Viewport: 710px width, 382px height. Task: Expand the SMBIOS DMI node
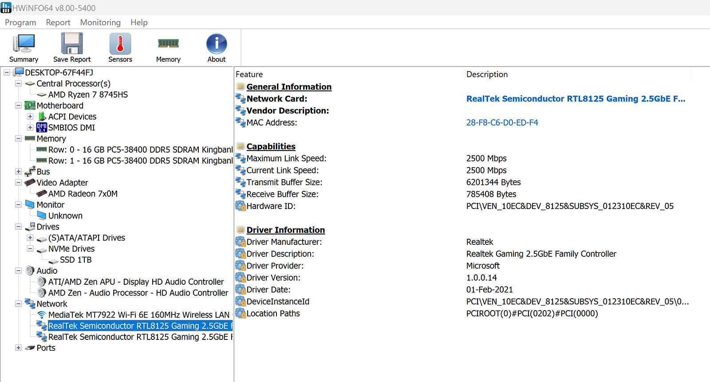(x=30, y=127)
